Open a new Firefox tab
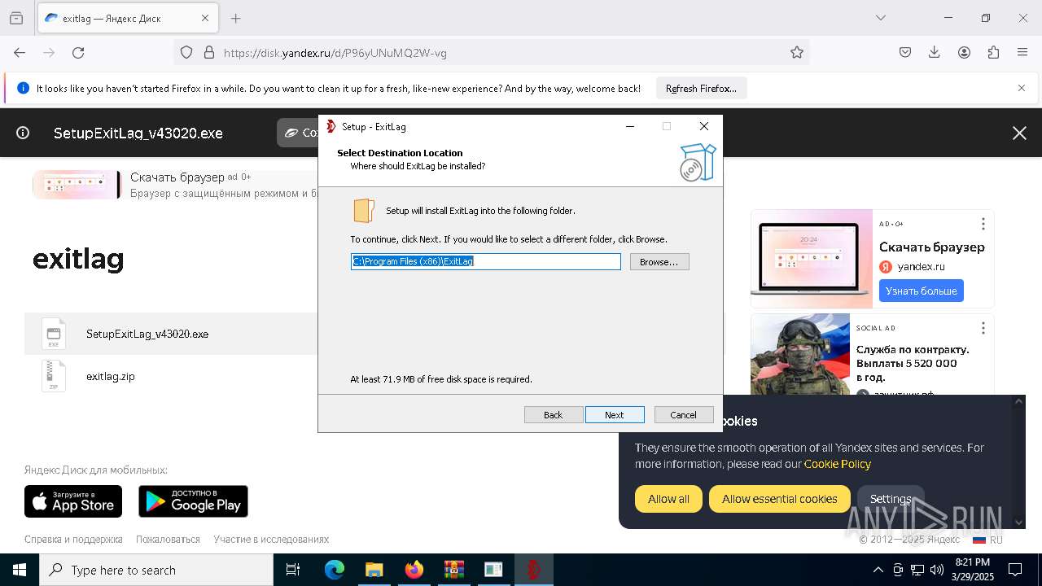The image size is (1042, 586). click(235, 18)
